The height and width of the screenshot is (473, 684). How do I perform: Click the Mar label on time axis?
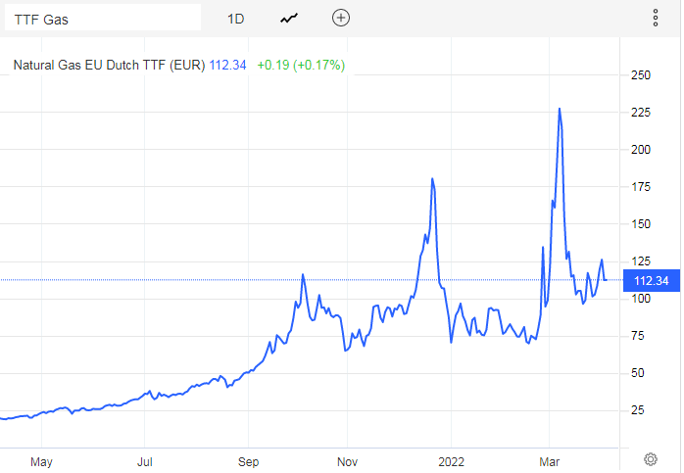tap(549, 461)
